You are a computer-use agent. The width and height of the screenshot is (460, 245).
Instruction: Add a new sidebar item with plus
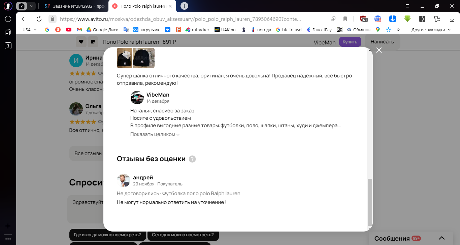(x=8, y=226)
